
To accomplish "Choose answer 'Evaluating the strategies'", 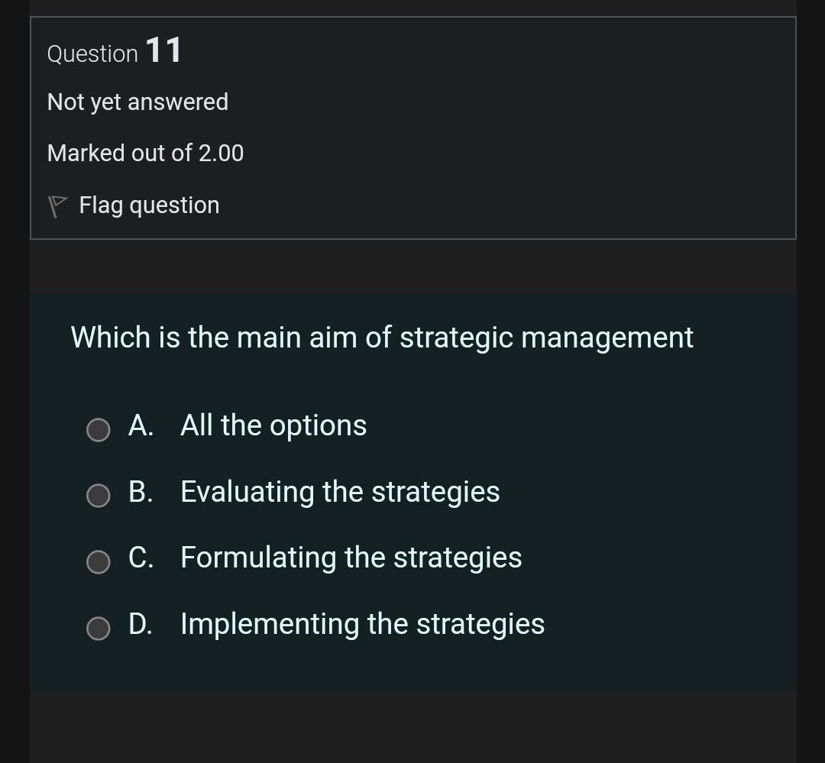I will tap(339, 493).
